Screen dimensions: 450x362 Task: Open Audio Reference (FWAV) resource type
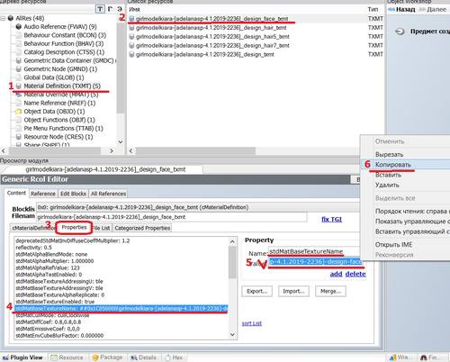pos(60,27)
